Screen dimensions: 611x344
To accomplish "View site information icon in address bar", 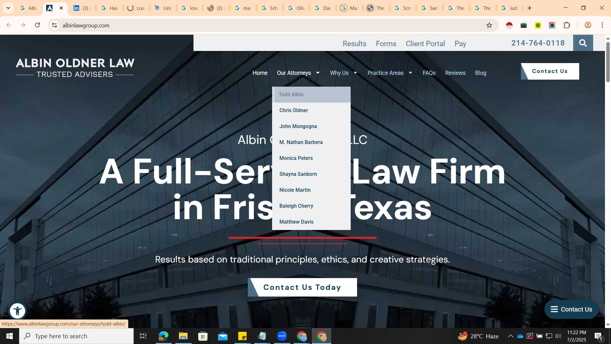I will (54, 25).
